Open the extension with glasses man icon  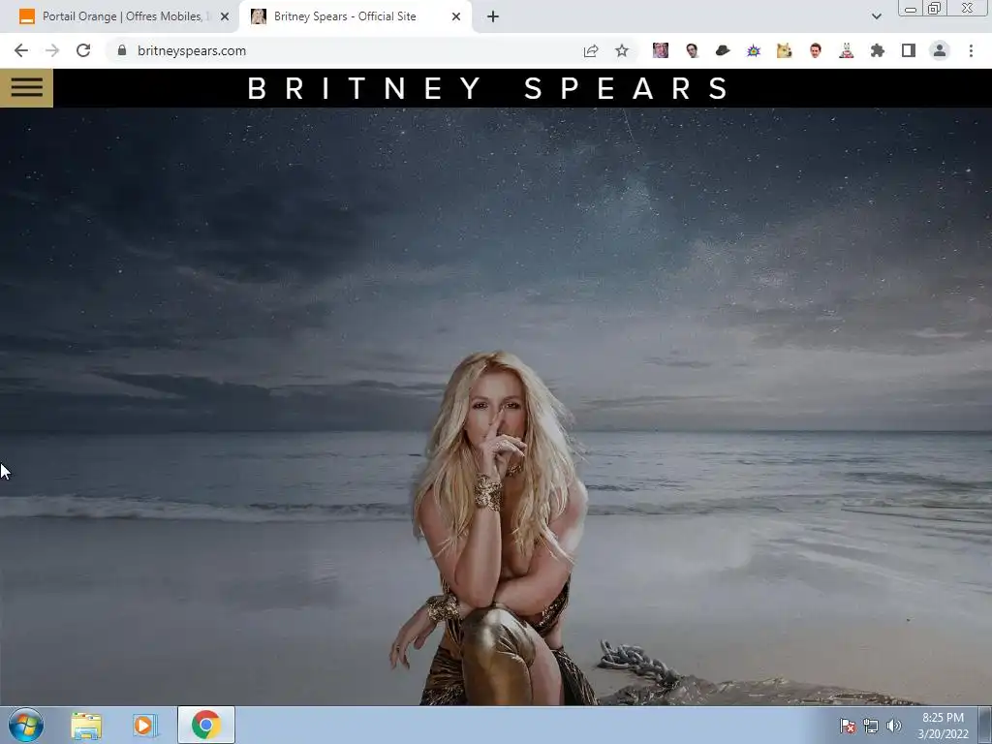[692, 50]
